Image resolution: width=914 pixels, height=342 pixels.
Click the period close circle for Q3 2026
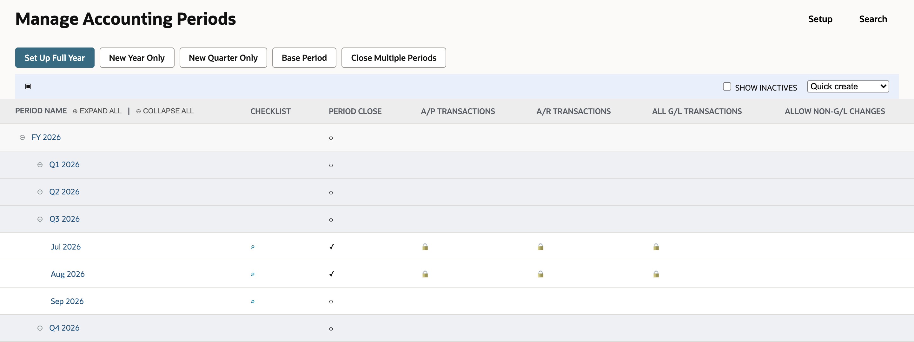coord(331,220)
